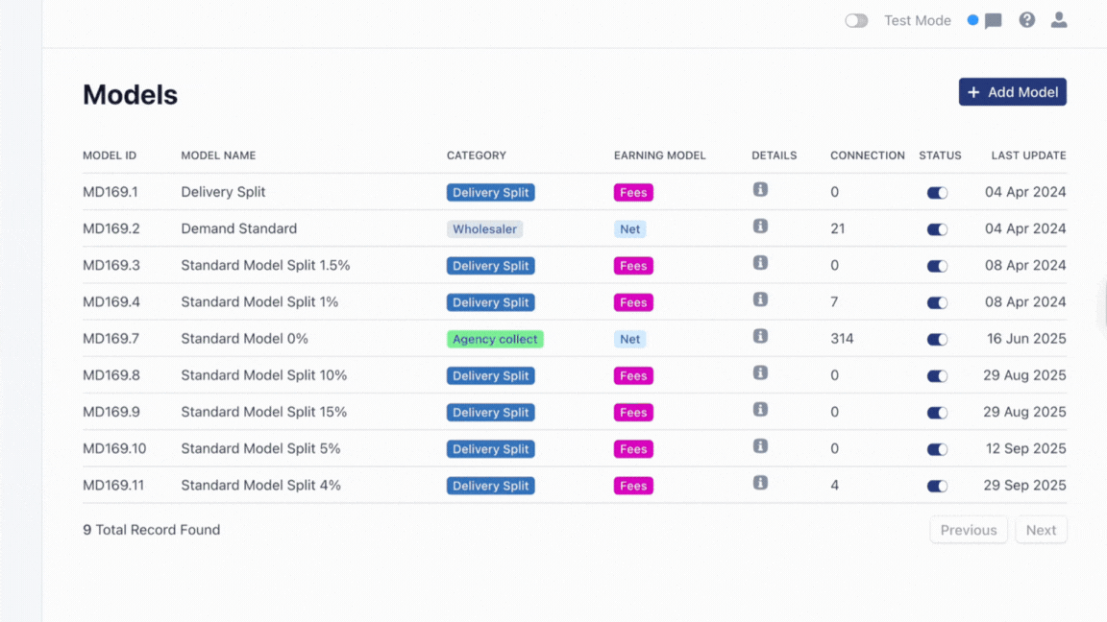
Task: Click the Wholesaler category tag
Action: pos(485,229)
